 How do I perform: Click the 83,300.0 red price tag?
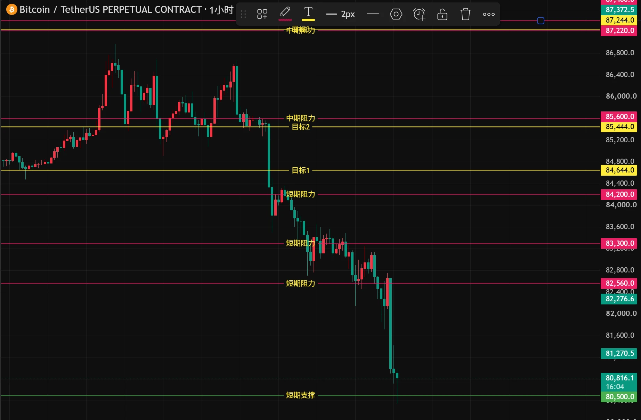pos(619,243)
